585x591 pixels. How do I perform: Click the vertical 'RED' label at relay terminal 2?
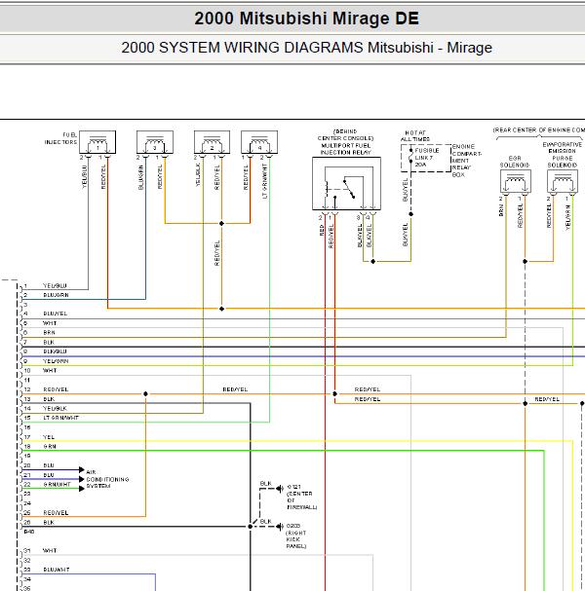click(x=322, y=231)
